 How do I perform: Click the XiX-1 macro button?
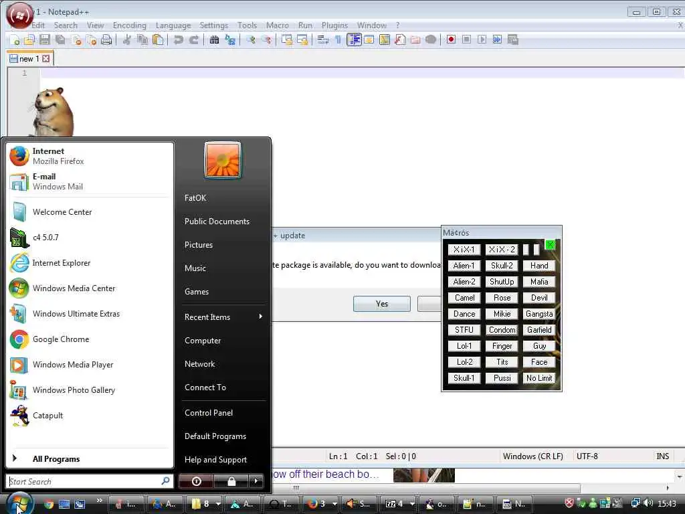point(464,250)
